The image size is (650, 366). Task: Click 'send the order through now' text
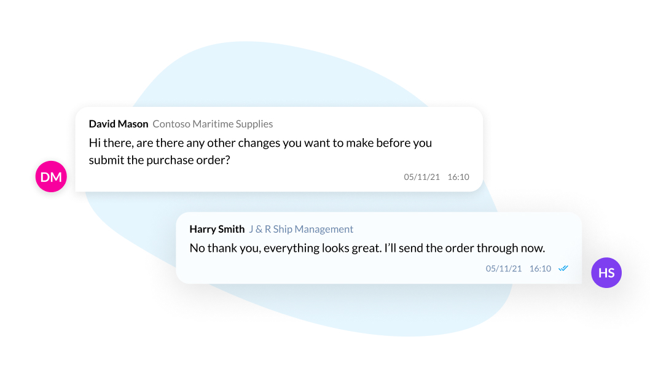pyautogui.click(x=474, y=248)
